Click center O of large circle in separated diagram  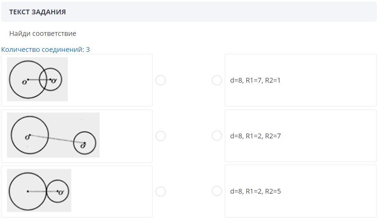point(30,135)
